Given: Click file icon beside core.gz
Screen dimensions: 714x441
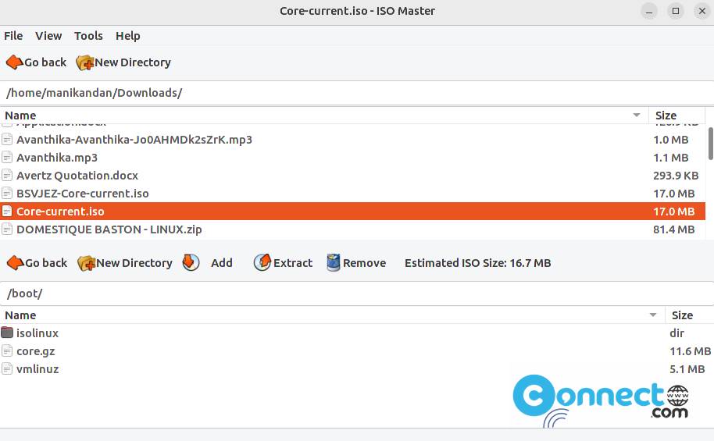Looking at the screenshot, I should tap(7, 351).
